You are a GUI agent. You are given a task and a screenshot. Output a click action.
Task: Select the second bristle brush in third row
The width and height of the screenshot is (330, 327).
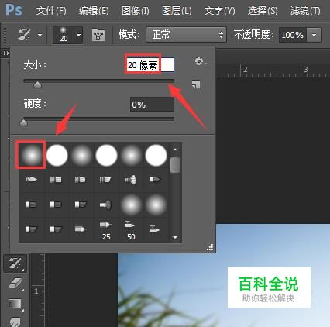pyautogui.click(x=56, y=205)
